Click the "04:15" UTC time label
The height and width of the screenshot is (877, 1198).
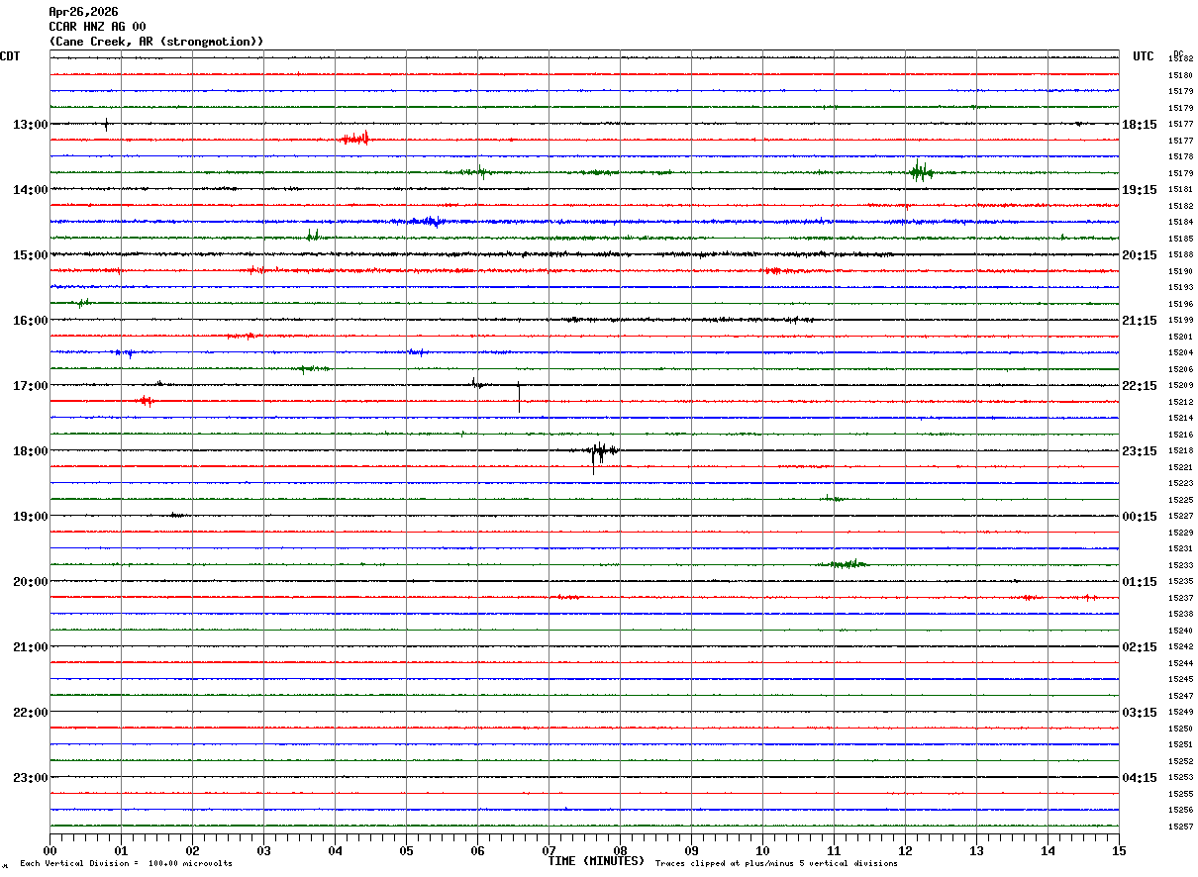pyautogui.click(x=1140, y=778)
